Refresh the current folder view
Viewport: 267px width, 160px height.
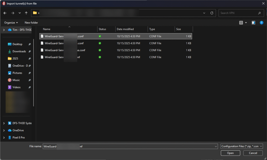coord(212,13)
